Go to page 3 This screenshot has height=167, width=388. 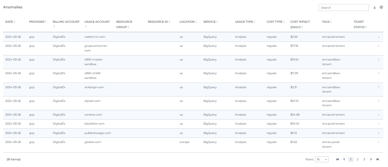coord(364,159)
